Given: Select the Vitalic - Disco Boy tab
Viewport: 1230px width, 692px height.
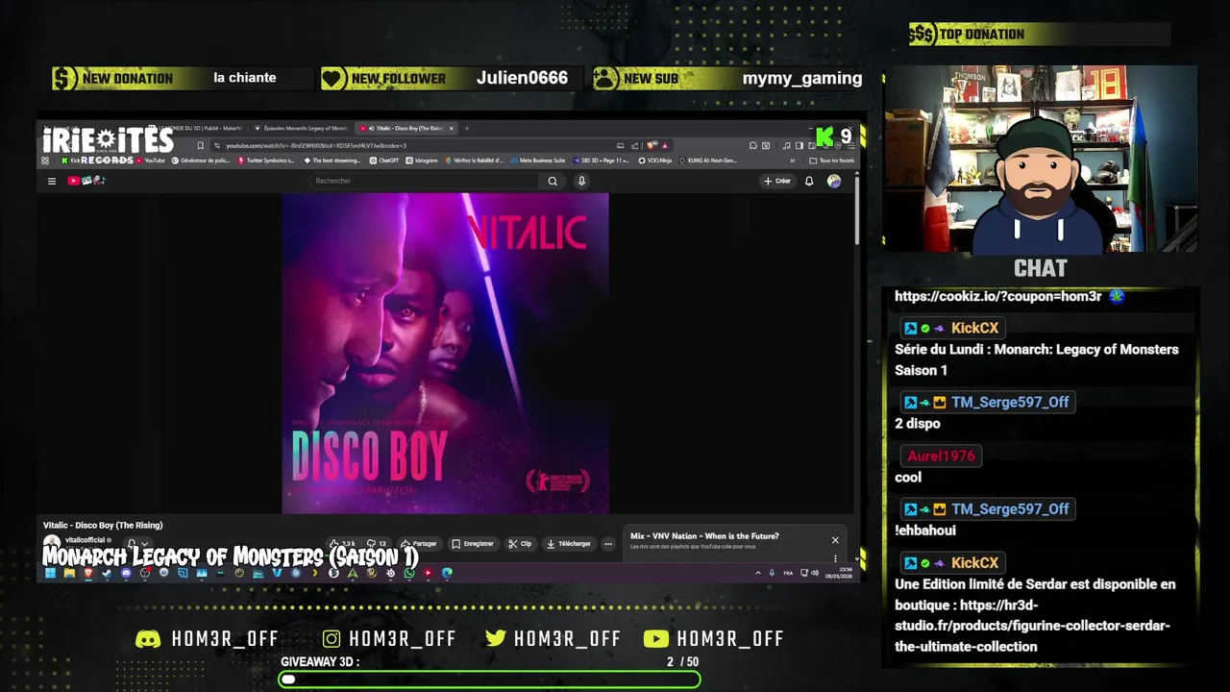Looking at the screenshot, I should point(408,128).
